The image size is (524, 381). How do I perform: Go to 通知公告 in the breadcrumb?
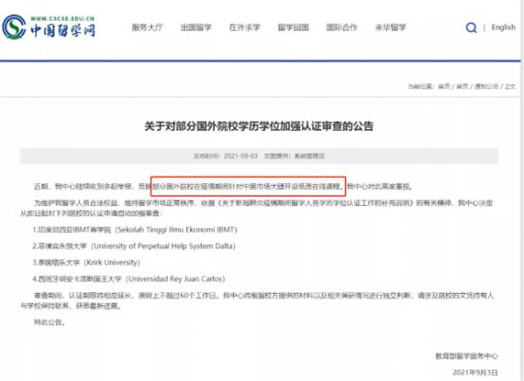coord(486,86)
